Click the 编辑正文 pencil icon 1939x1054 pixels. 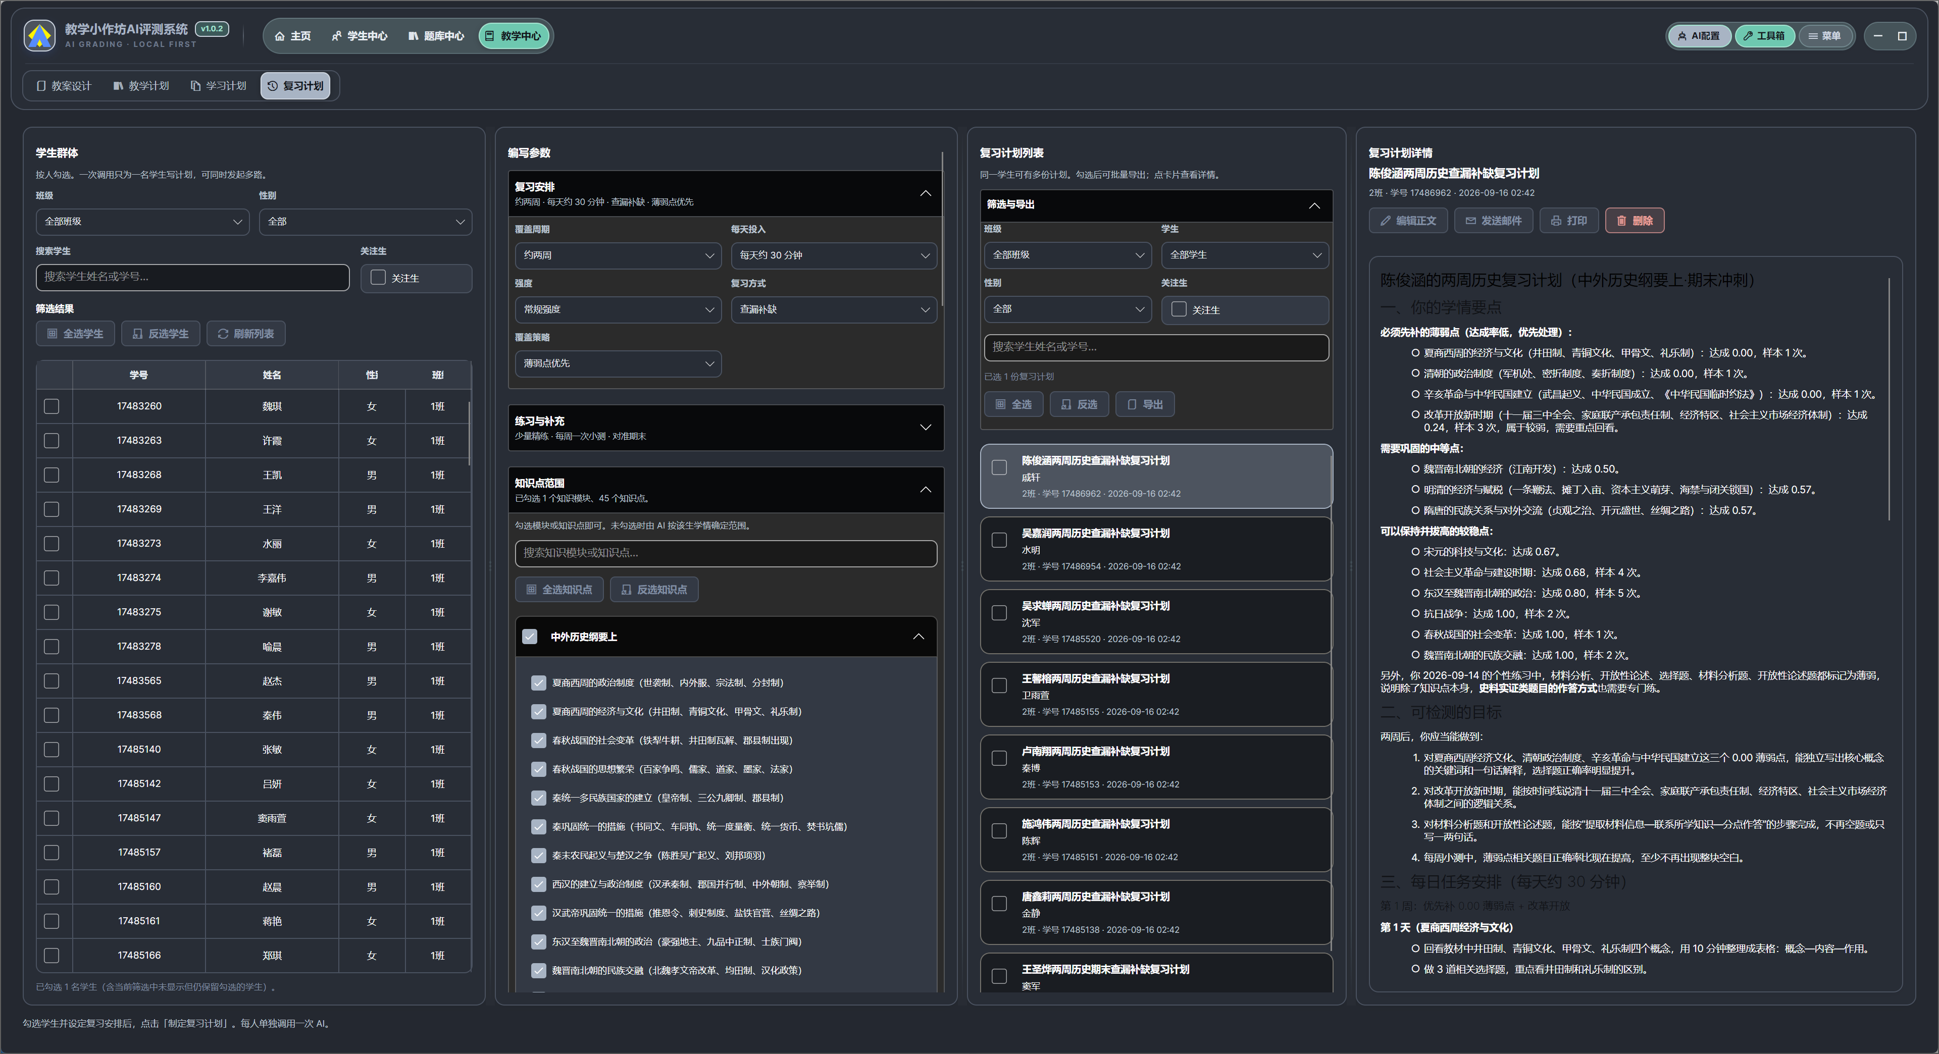[x=1385, y=221]
